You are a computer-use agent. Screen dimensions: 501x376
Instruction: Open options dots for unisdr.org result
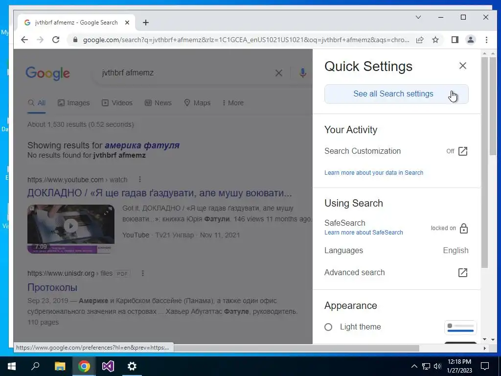[x=142, y=273]
